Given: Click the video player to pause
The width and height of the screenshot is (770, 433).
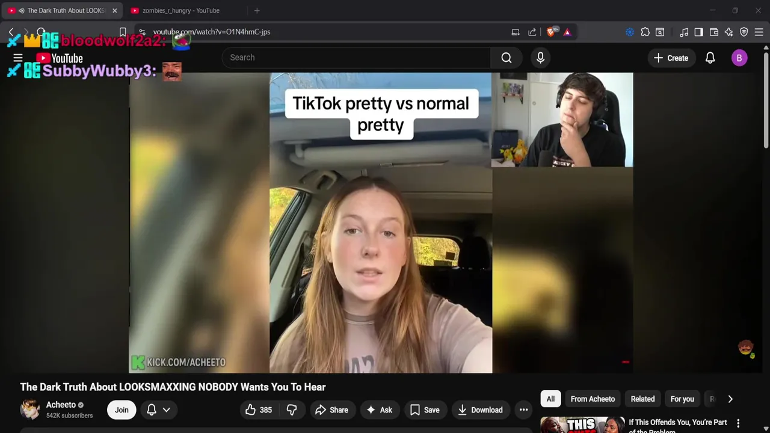Looking at the screenshot, I should [381, 223].
